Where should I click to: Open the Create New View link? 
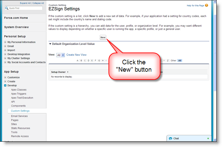[x=76, y=55]
